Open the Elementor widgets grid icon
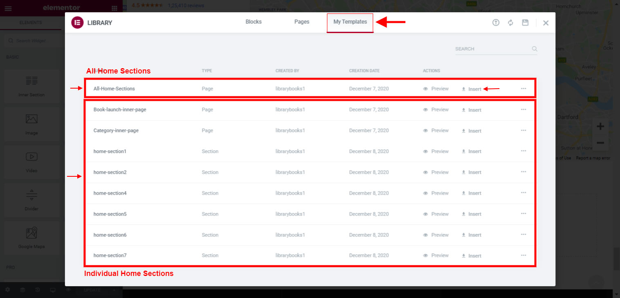Screen dimensions: 620x298 [114, 8]
